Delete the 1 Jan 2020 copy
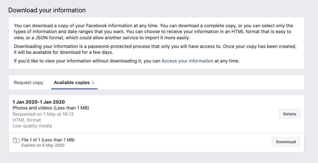This screenshot has width=318, height=163. [289, 114]
